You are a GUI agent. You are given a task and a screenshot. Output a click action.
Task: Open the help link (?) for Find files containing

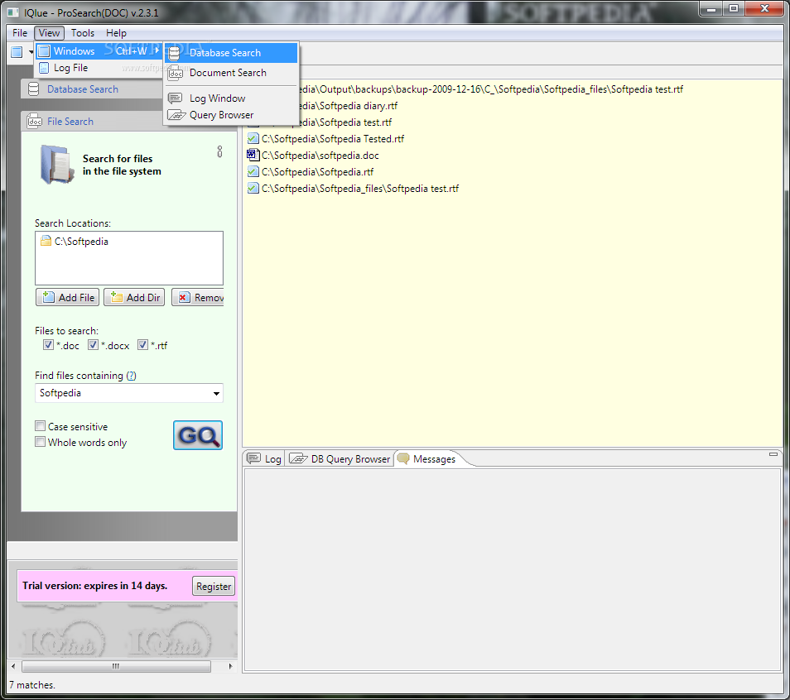point(131,376)
